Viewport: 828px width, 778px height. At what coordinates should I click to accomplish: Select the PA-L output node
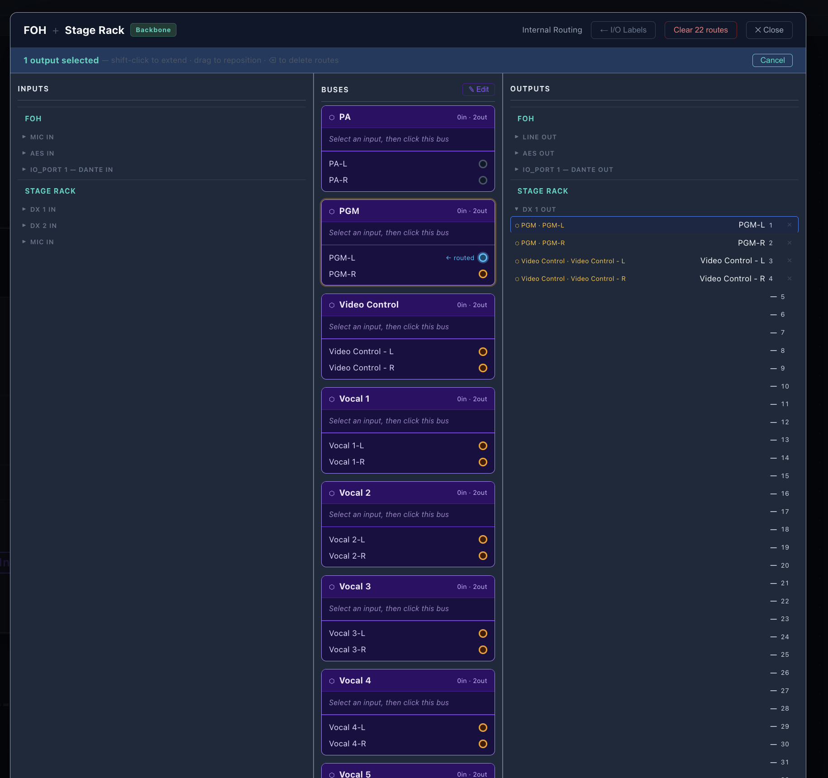(483, 164)
